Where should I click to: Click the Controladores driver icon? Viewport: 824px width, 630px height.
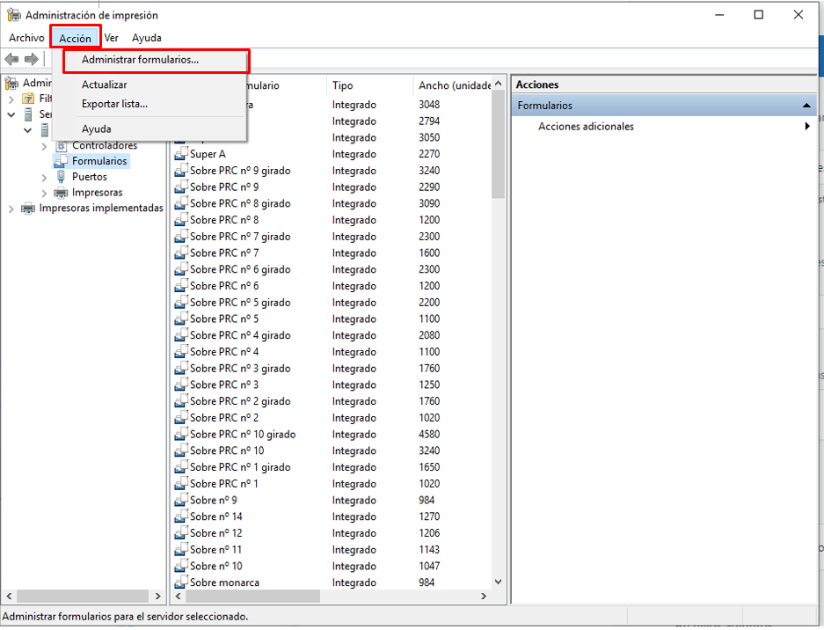(61, 146)
